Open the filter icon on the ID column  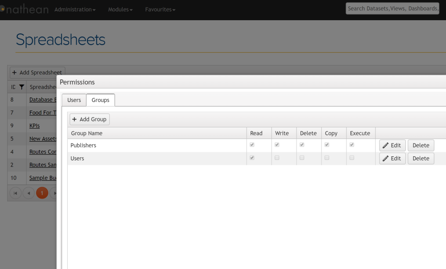[x=21, y=87]
